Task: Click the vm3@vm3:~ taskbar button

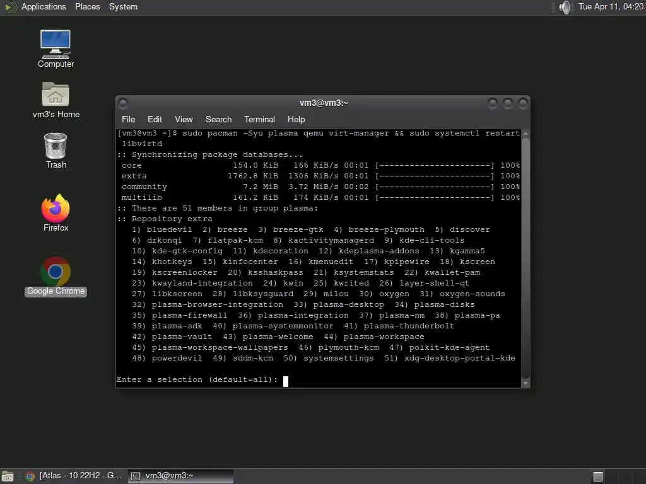Action: pyautogui.click(x=180, y=476)
